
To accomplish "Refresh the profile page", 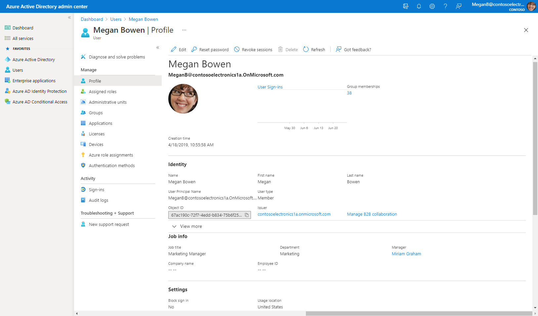I will click(x=314, y=50).
